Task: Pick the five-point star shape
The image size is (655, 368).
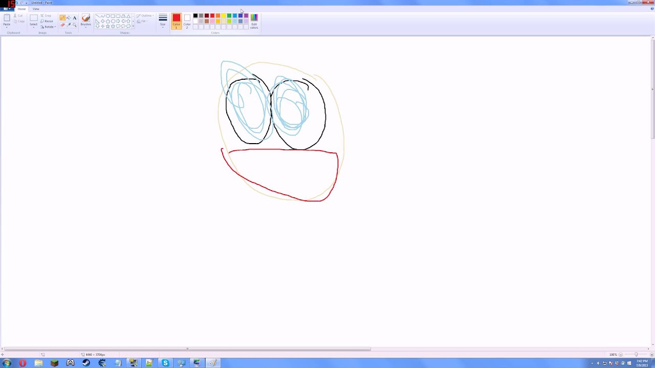Action: [107, 26]
